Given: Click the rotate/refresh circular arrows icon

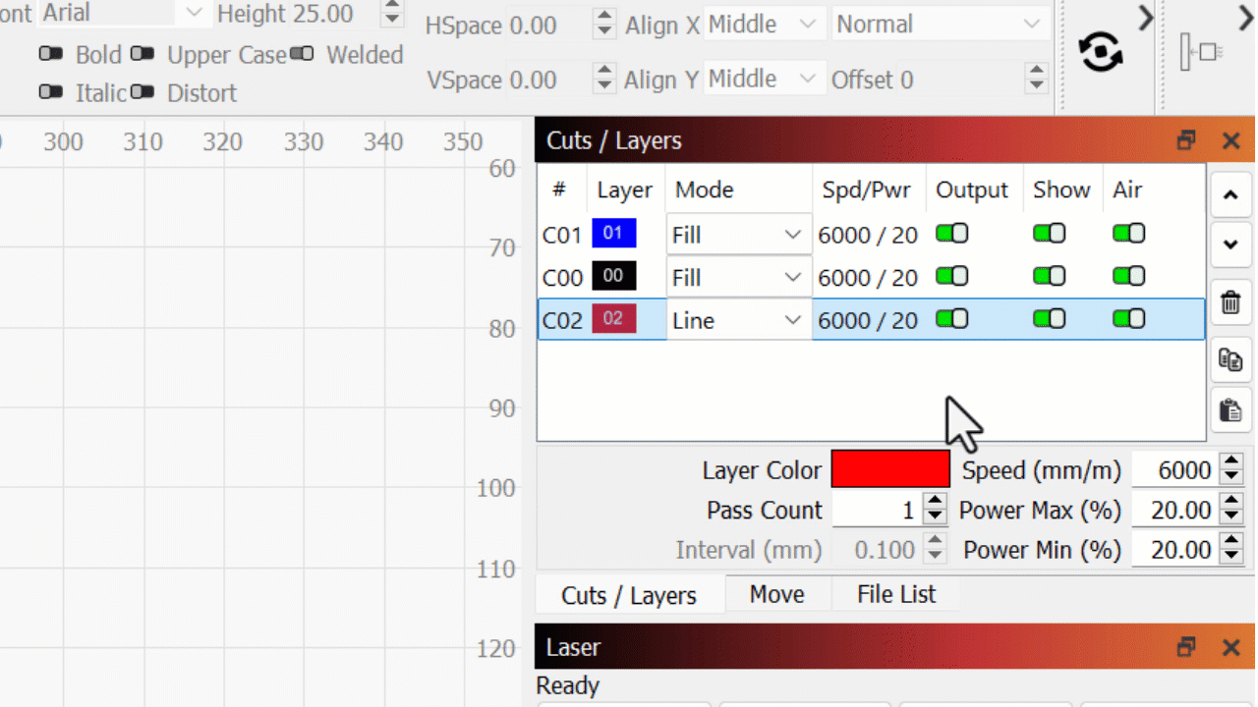Looking at the screenshot, I should [1101, 52].
